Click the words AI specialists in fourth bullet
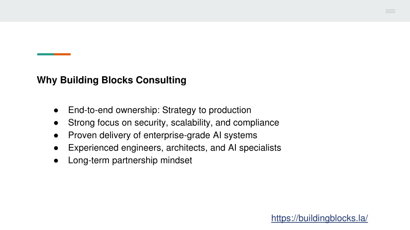 254,148
